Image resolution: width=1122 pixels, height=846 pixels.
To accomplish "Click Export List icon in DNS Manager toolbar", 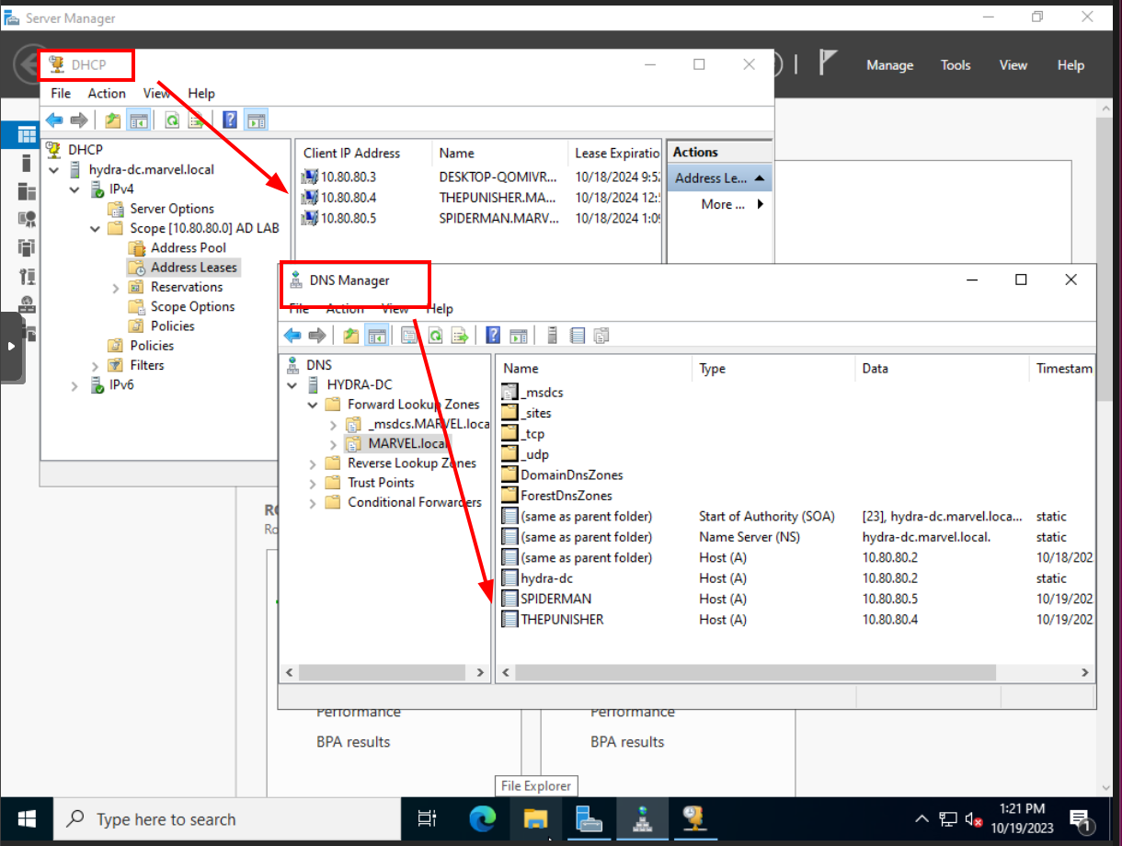I will coord(460,336).
